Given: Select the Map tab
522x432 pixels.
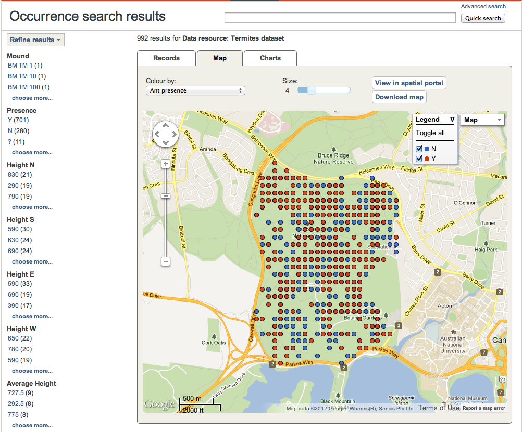Looking at the screenshot, I should pos(220,58).
